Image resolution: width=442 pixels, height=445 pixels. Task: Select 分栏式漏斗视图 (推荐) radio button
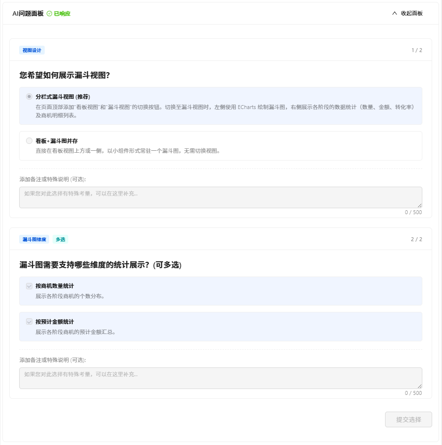pos(29,96)
